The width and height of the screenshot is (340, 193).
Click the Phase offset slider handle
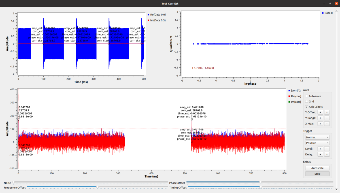tap(260, 182)
